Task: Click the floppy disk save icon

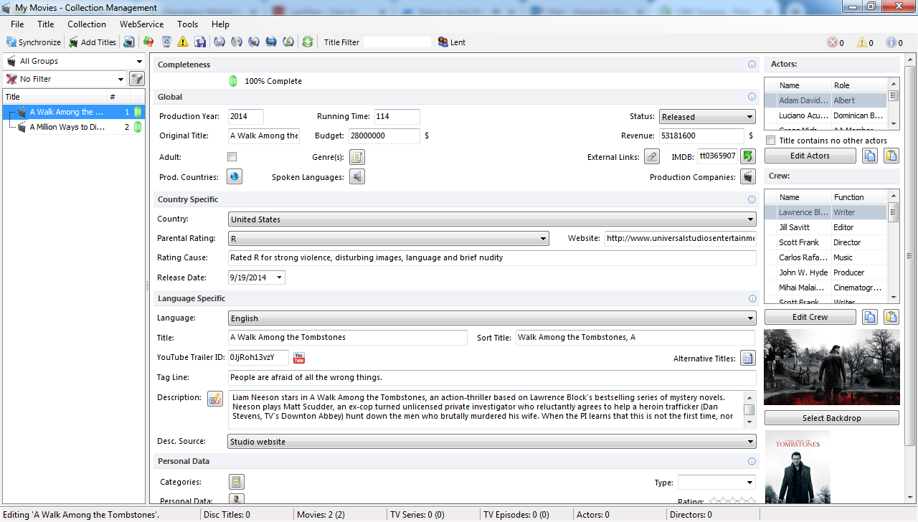Action: [200, 42]
